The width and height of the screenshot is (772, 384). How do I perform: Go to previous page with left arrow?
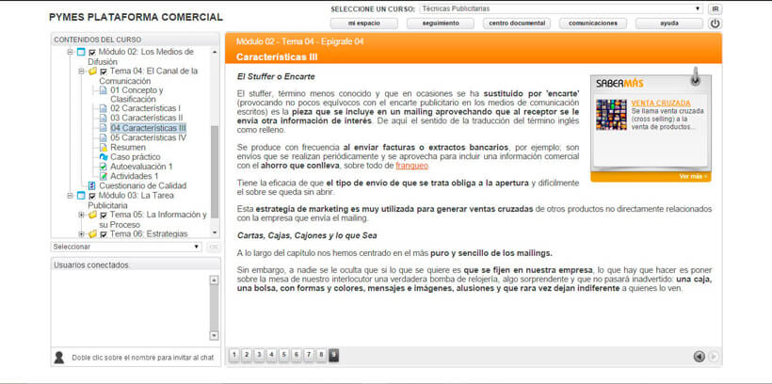[700, 357]
